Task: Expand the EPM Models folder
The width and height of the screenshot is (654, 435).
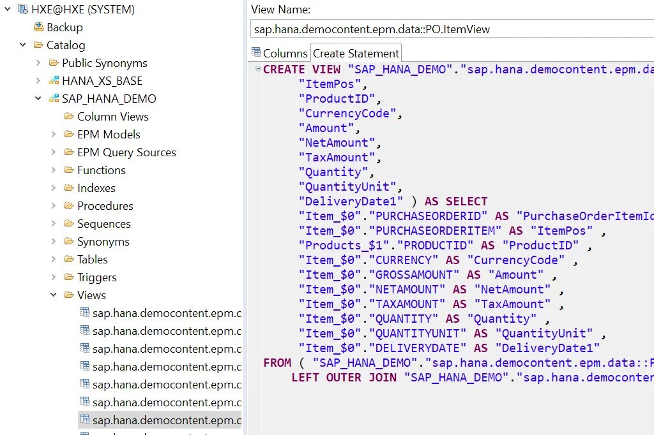Action: tap(54, 135)
